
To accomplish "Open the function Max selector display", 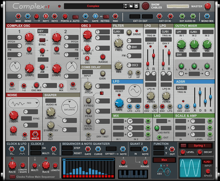I will pyautogui.click(x=164, y=160).
